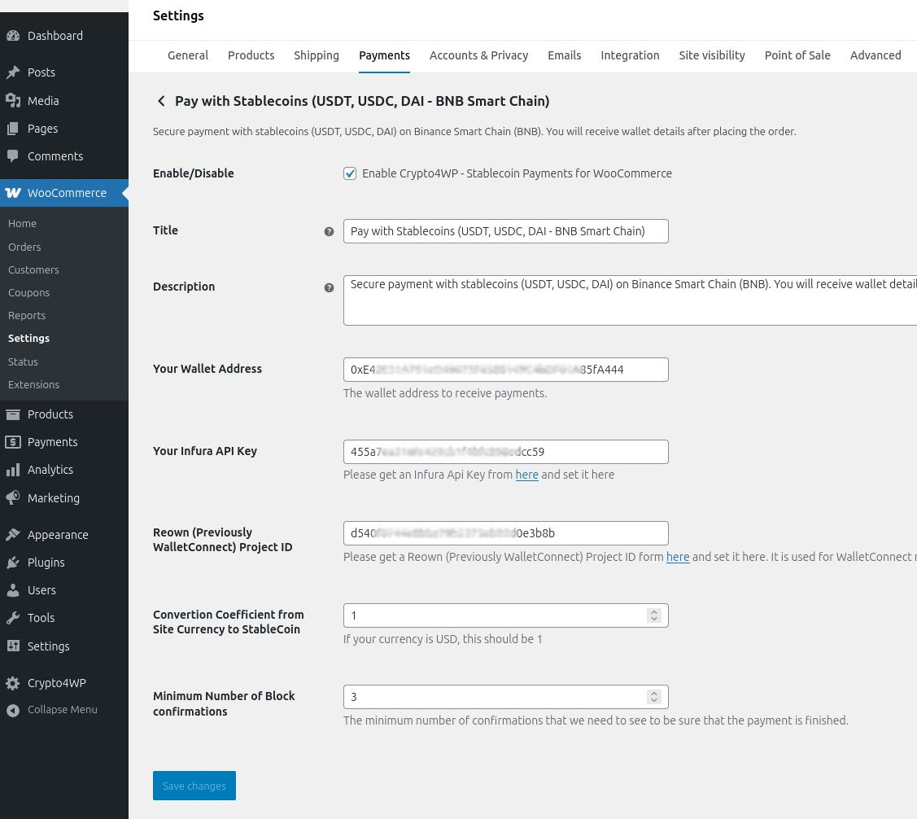Viewport: 917px width, 819px height.
Task: Follow the Reown Project ID 'here' link
Action: (x=677, y=557)
